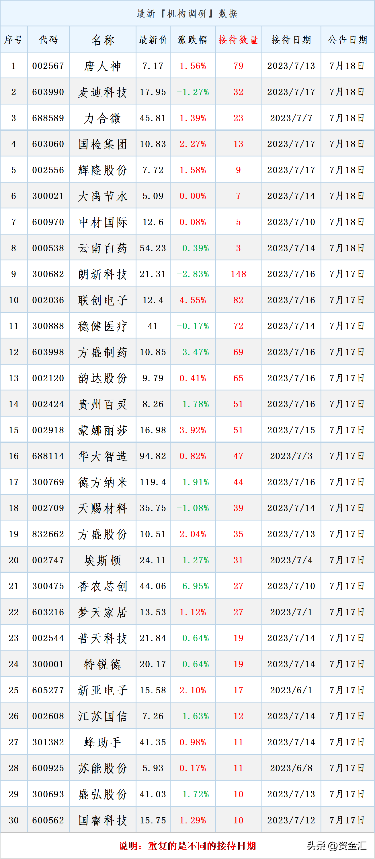
Task: Select stock name 唐人神
Action: point(103,66)
